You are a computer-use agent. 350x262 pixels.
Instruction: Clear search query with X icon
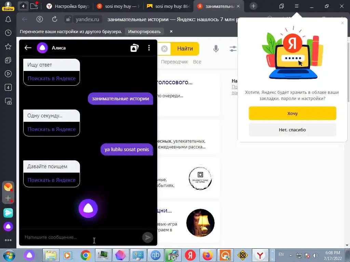[x=164, y=48]
